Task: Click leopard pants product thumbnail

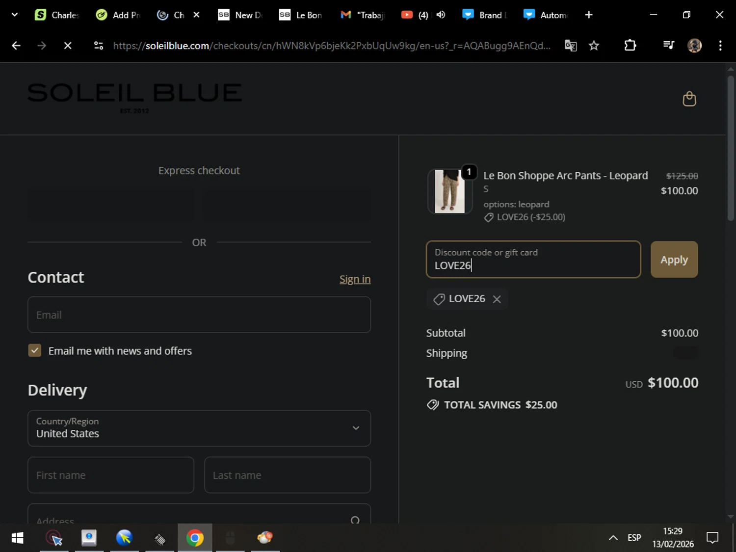Action: coord(450,191)
